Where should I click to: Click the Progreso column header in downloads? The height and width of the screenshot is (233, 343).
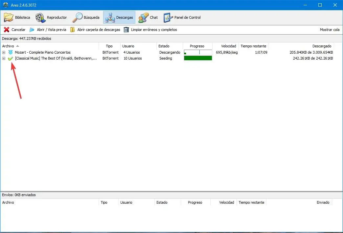click(197, 46)
